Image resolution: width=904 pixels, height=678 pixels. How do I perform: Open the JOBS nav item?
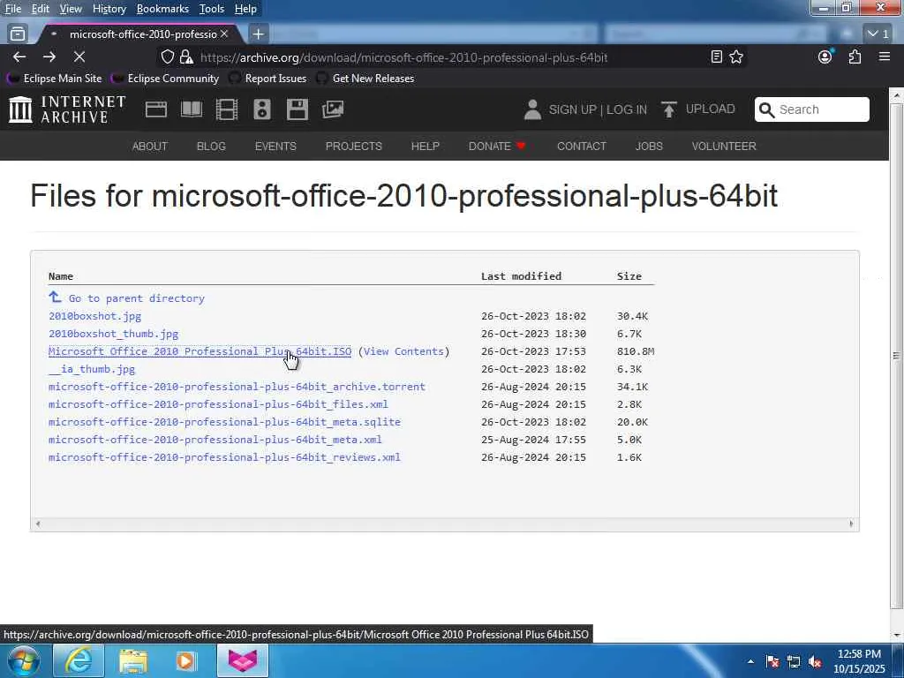(x=649, y=146)
